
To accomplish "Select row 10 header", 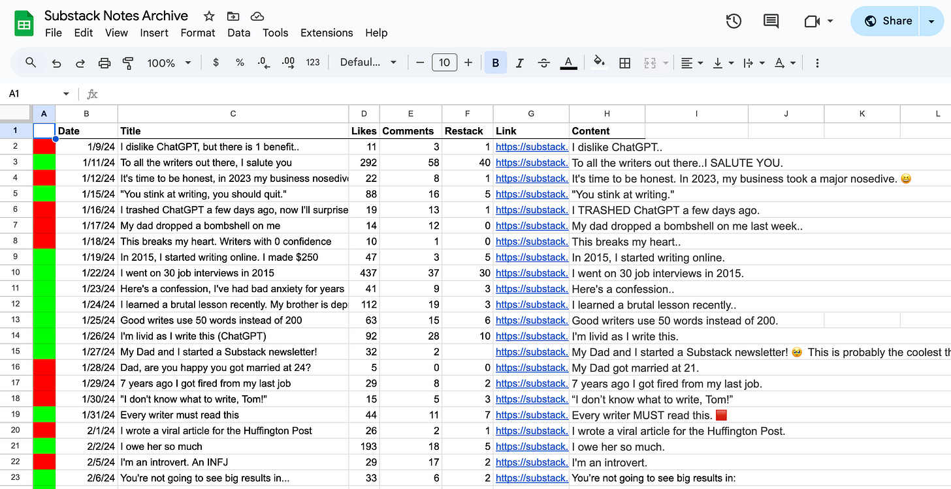I will (16, 273).
